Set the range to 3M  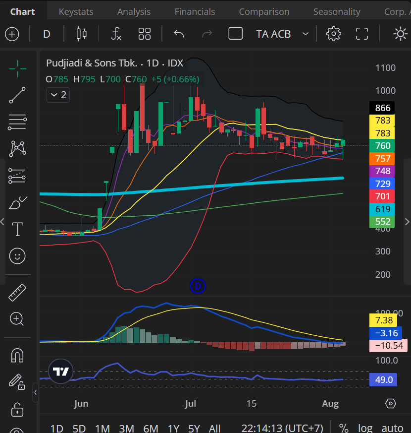pos(127,429)
